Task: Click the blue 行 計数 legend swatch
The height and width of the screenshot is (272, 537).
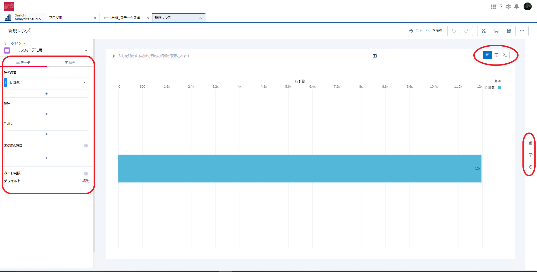Action: pyautogui.click(x=499, y=88)
